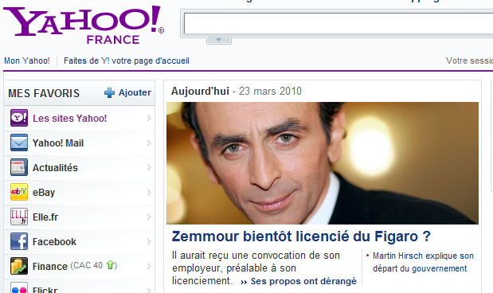This screenshot has height=293, width=493.
Task: Click the featured news photo
Action: (x=323, y=163)
